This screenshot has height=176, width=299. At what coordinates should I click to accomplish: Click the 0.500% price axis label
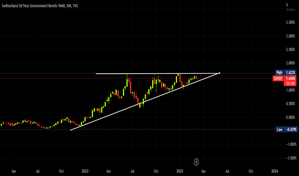tap(290, 104)
